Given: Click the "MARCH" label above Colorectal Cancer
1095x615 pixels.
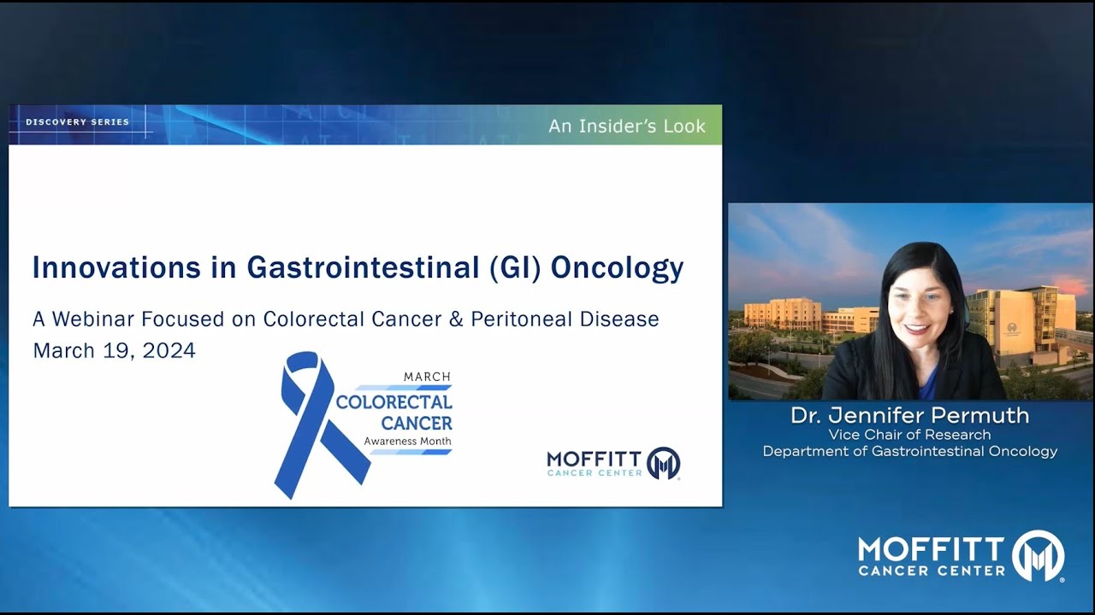Looking at the screenshot, I should pos(427,377).
